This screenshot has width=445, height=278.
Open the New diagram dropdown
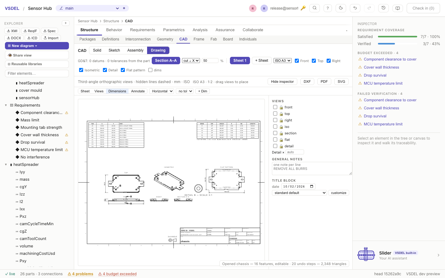point(37,46)
